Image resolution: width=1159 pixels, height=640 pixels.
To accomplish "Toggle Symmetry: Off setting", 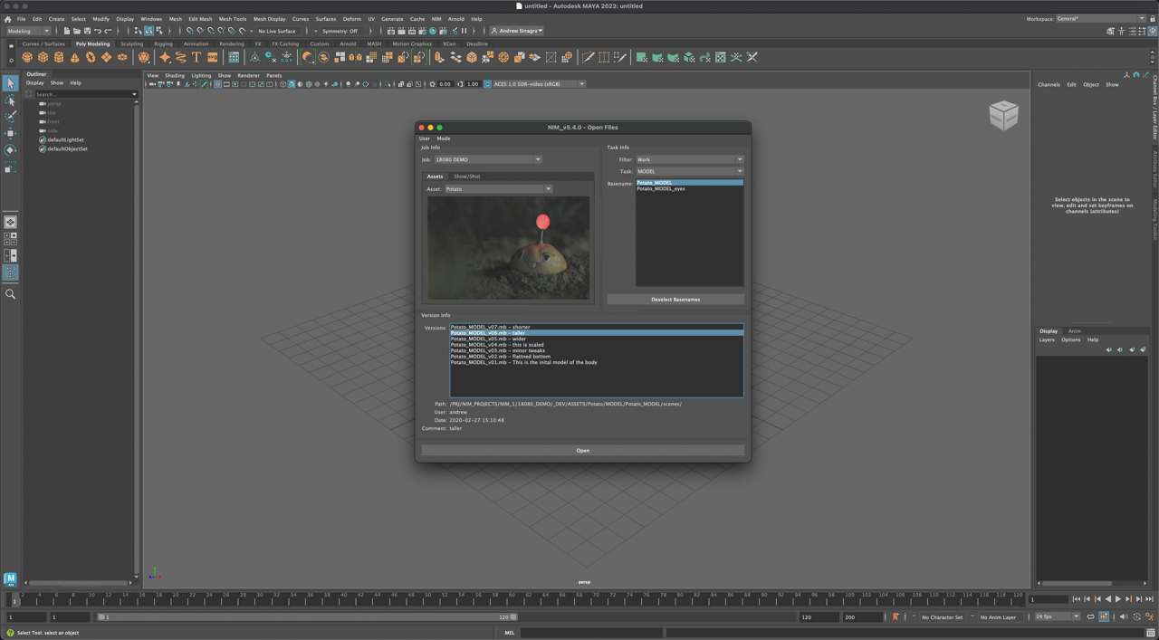I will (340, 31).
